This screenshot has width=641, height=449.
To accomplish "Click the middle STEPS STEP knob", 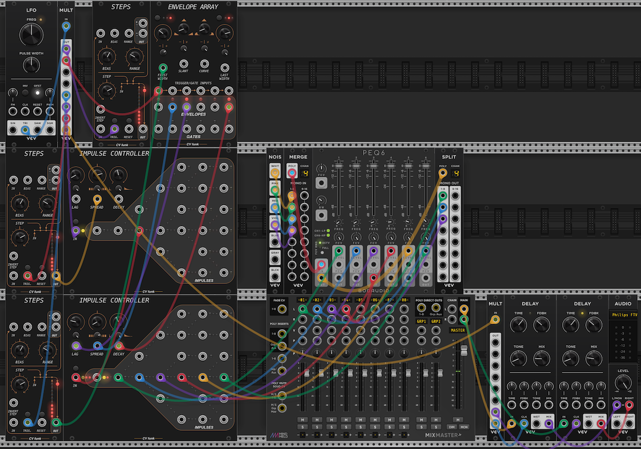I will click(x=20, y=237).
